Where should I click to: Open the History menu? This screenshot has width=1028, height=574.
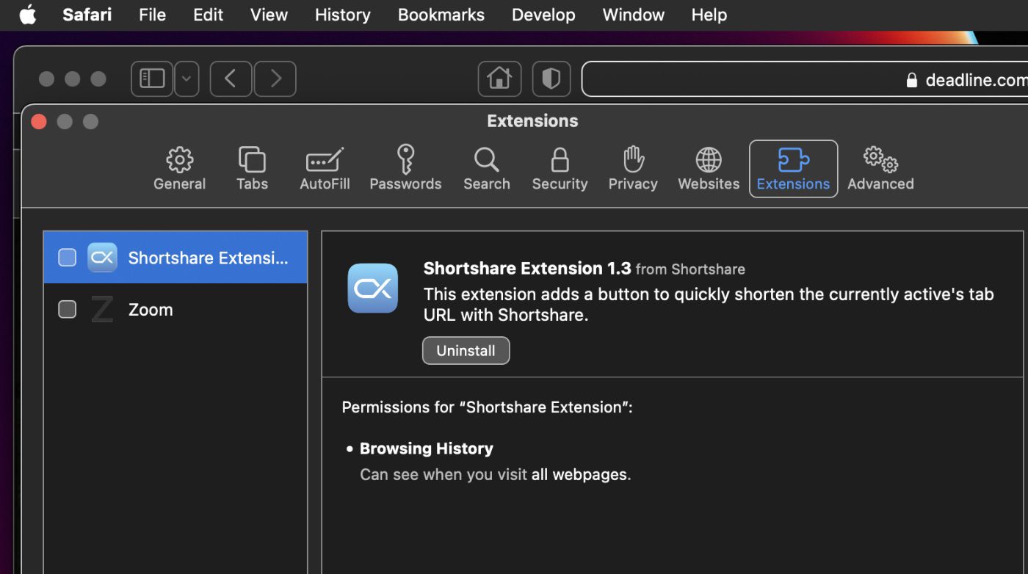pos(342,15)
